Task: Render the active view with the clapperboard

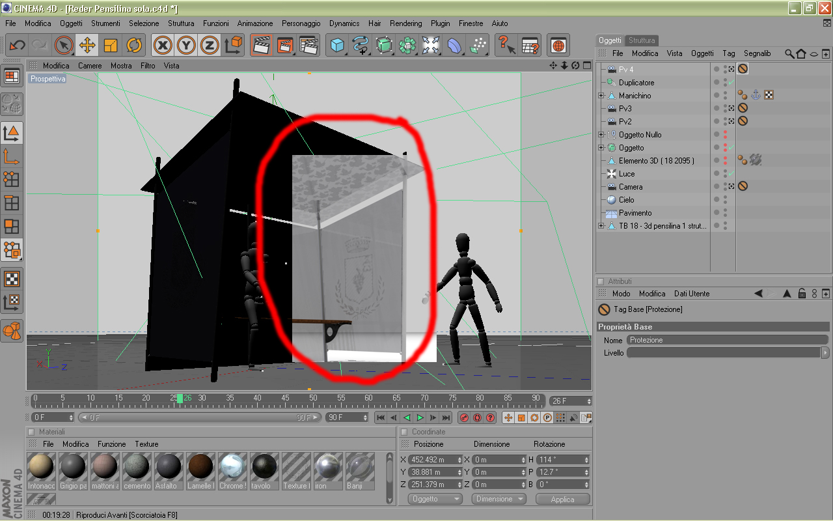Action: (x=262, y=46)
